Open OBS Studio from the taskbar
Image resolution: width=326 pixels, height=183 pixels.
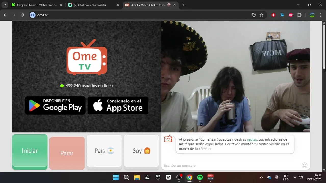point(179,177)
